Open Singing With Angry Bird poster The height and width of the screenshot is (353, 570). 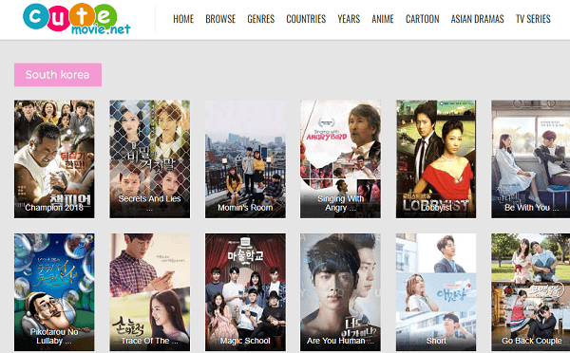(x=341, y=159)
